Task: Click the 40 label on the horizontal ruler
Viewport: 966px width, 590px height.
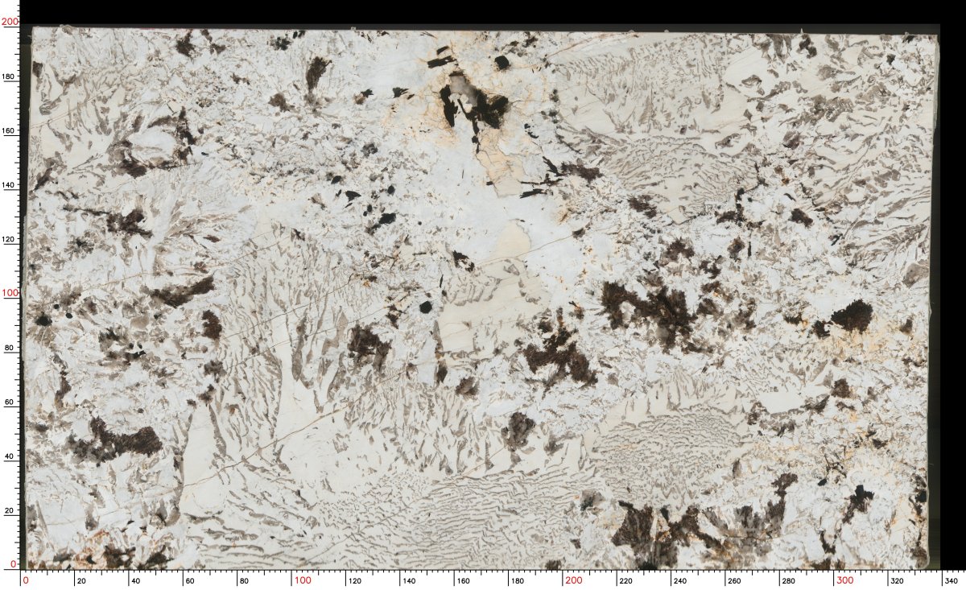Action: point(134,580)
